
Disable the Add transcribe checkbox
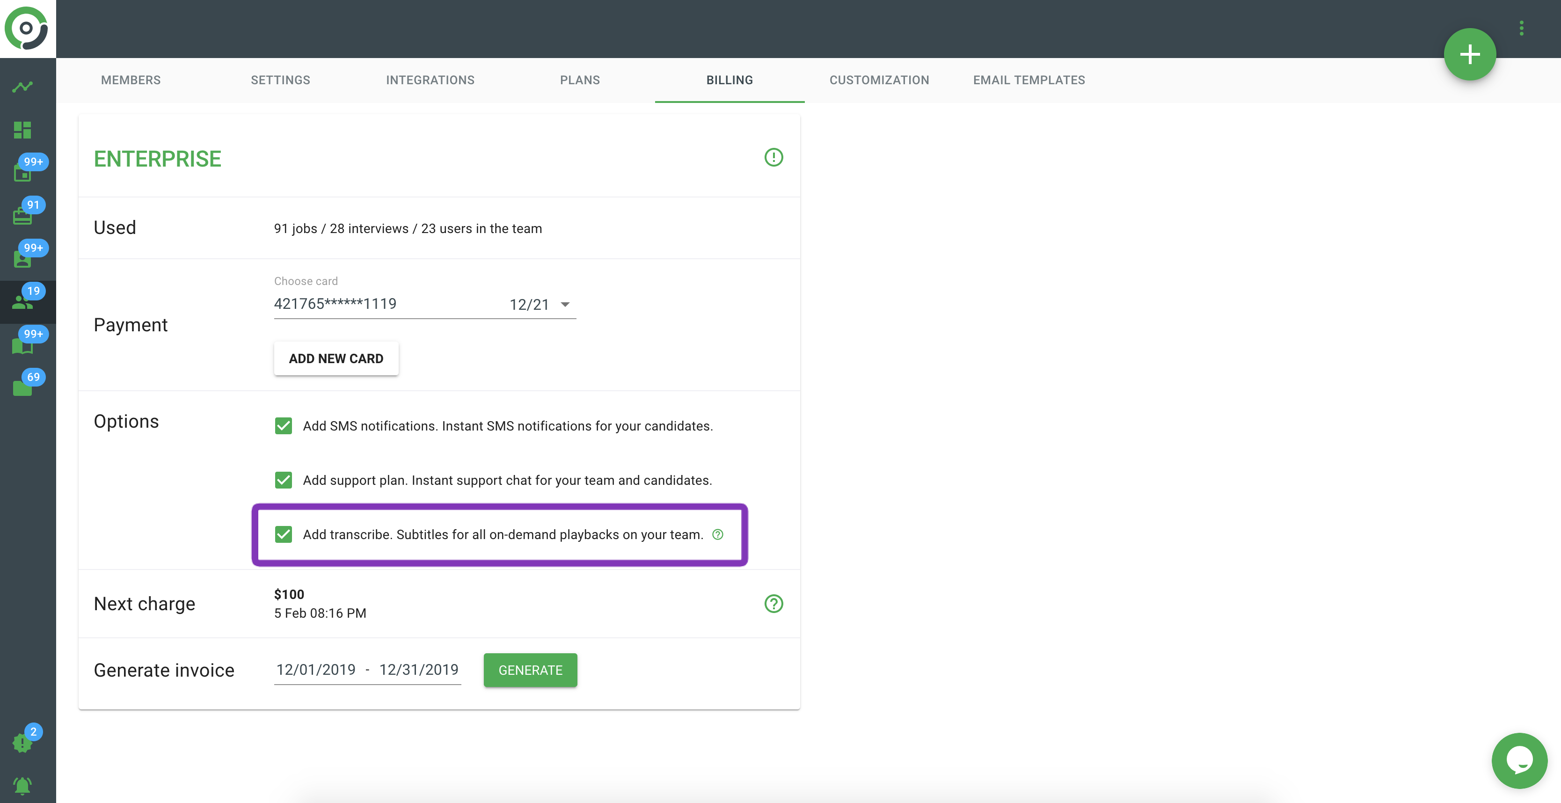click(283, 534)
